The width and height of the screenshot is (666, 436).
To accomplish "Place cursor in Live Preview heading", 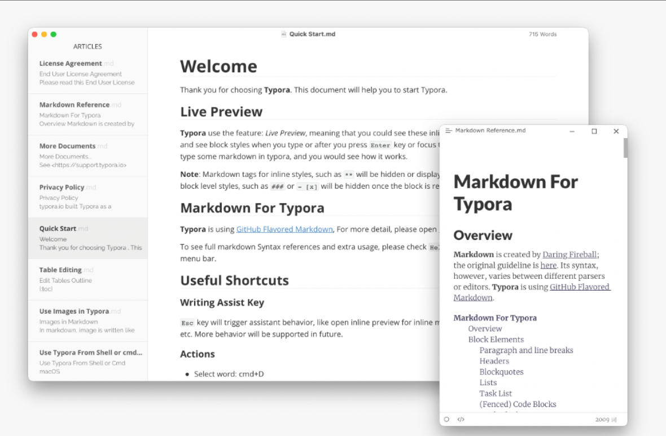I will pyautogui.click(x=221, y=112).
